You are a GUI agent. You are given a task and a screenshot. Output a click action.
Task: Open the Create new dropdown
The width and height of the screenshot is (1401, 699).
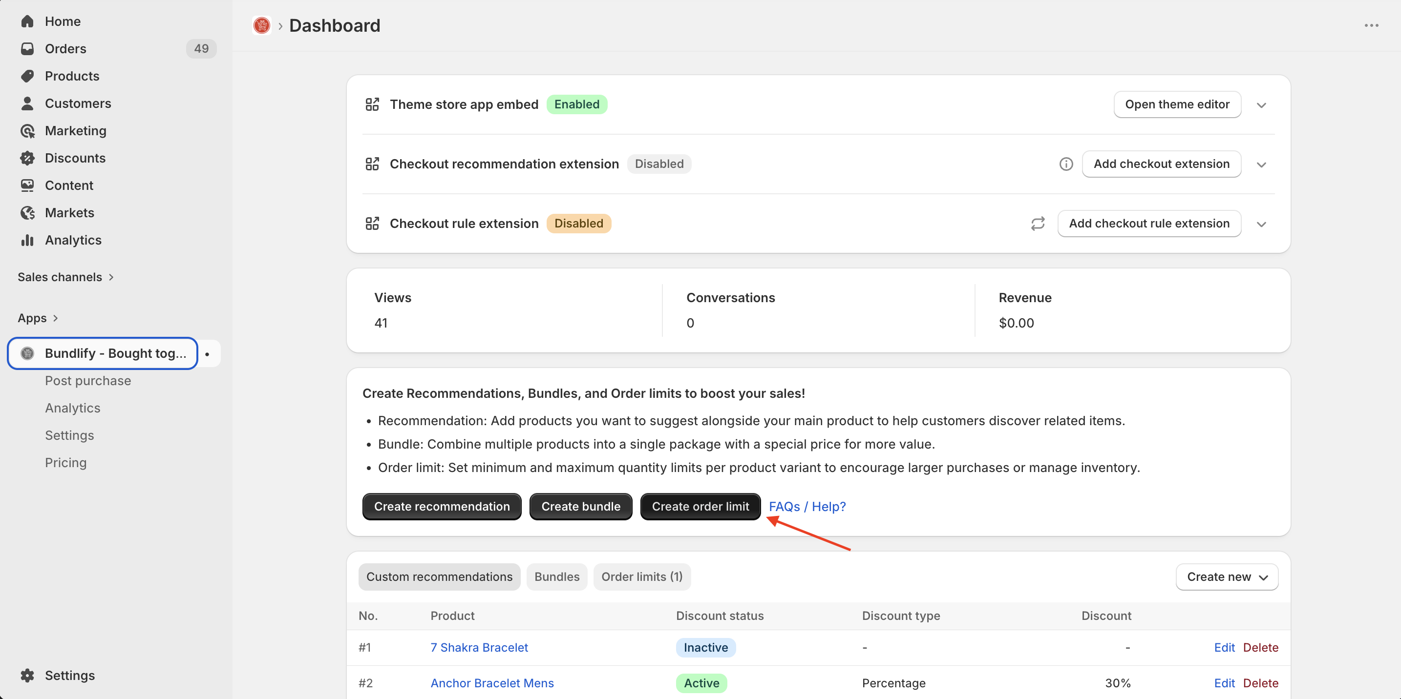click(x=1227, y=576)
